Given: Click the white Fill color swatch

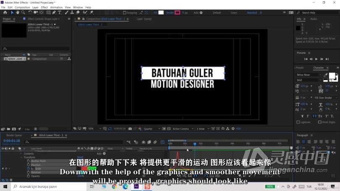Looking at the screenshot, I should coord(161,13).
